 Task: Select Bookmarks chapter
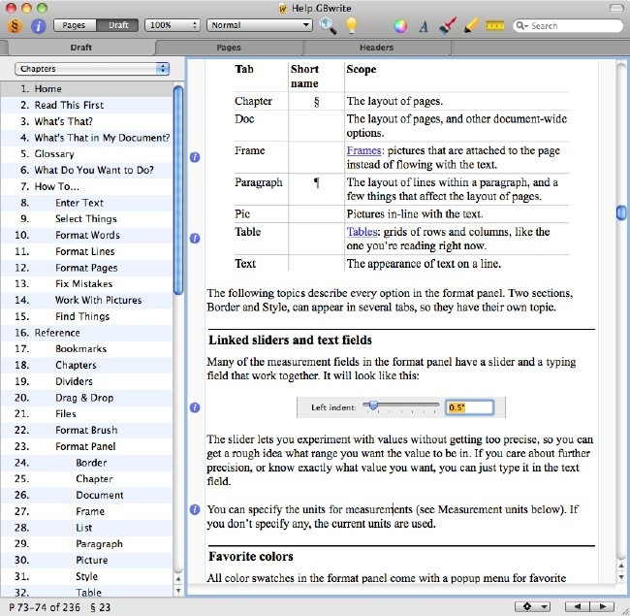coord(87,349)
